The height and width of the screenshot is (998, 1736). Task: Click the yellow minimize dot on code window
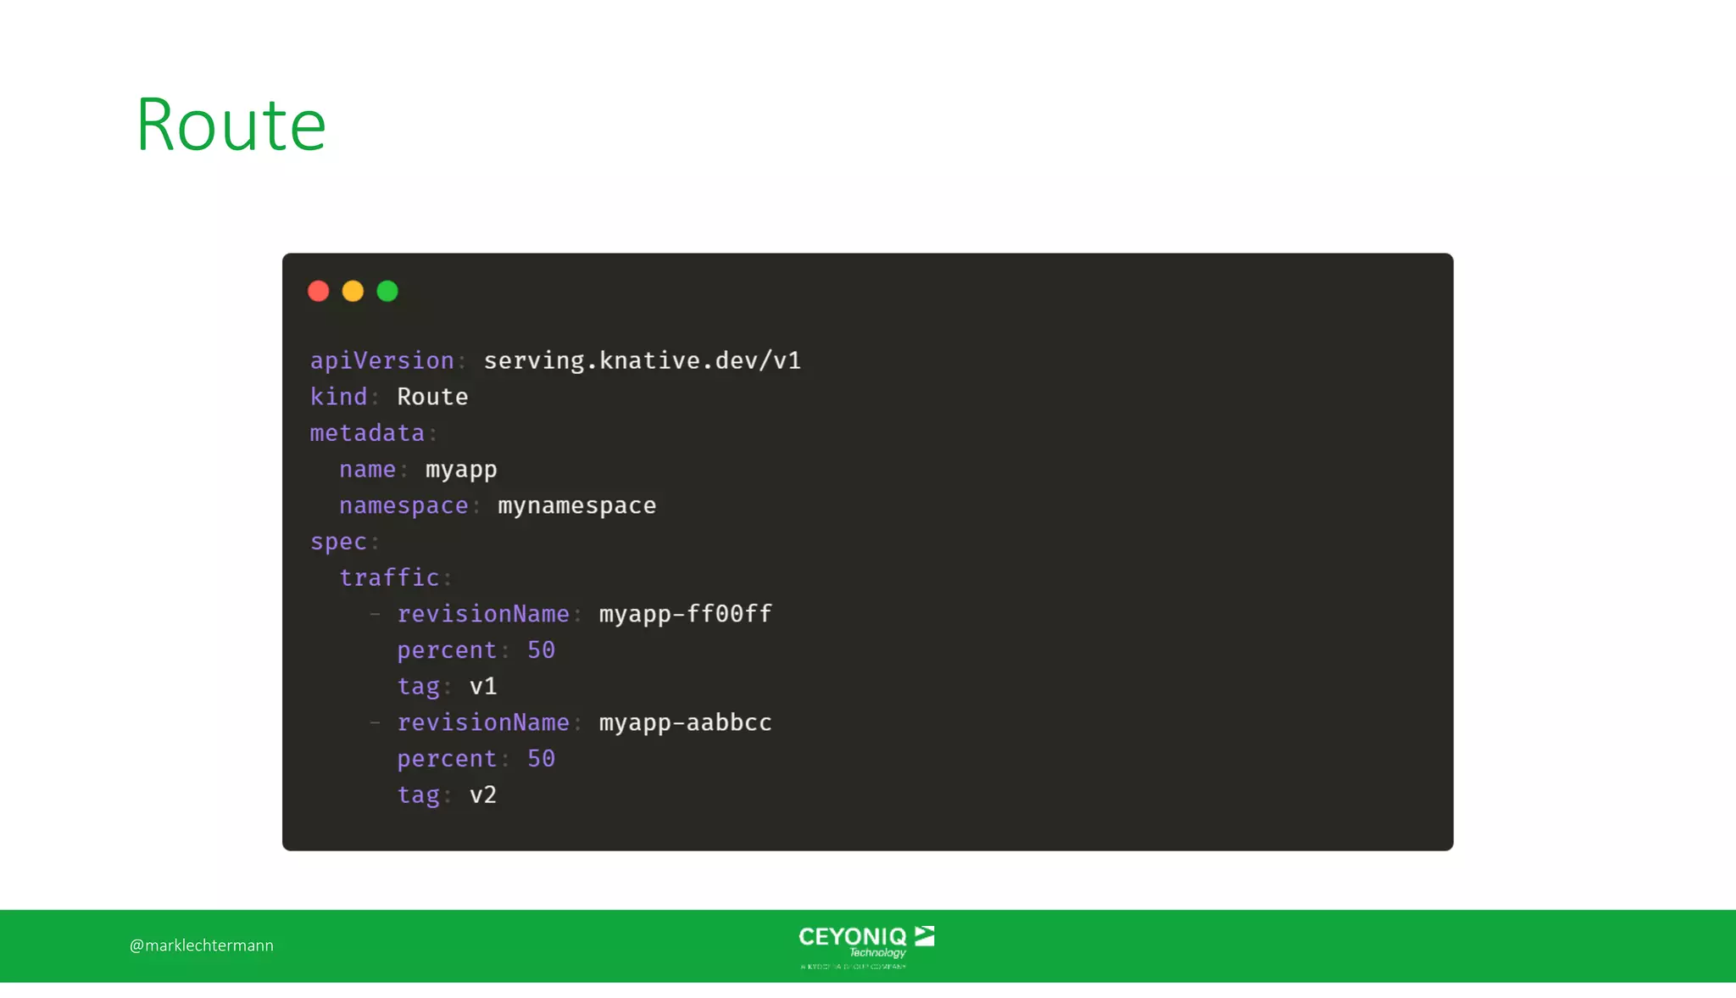pyautogui.click(x=353, y=292)
